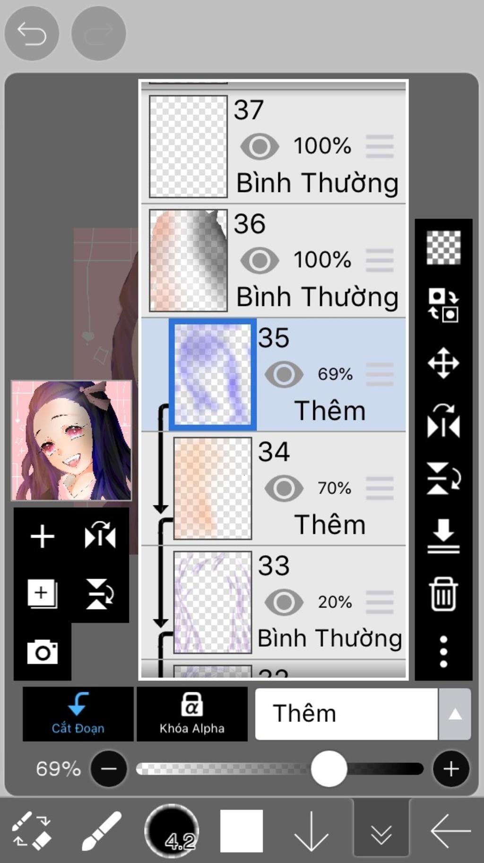Image resolution: width=484 pixels, height=863 pixels.
Task: Duplicate layer with plus-copy icon
Action: [43, 594]
